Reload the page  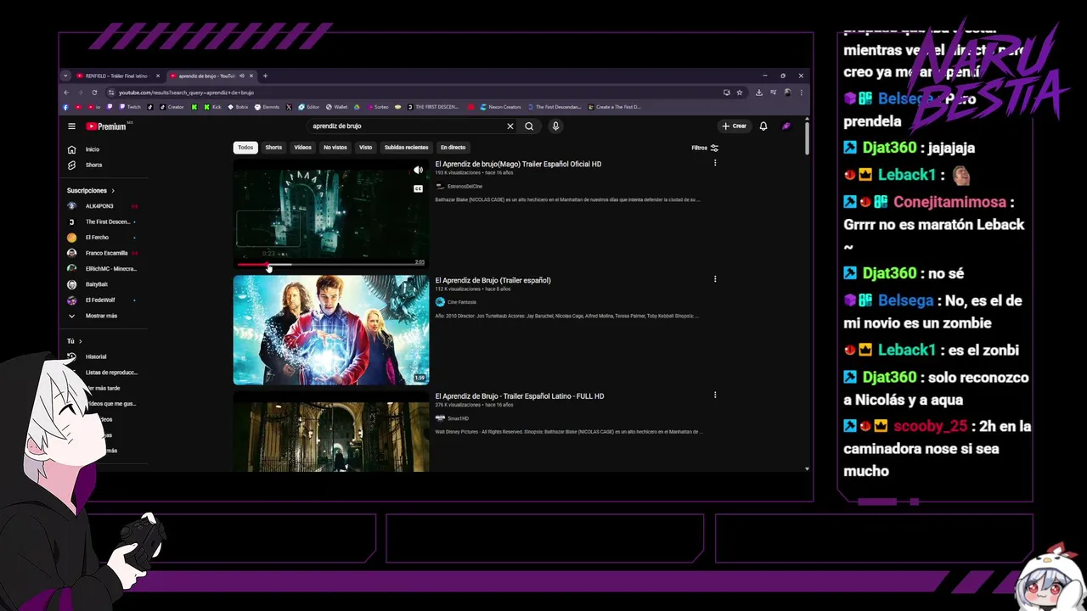coord(94,92)
